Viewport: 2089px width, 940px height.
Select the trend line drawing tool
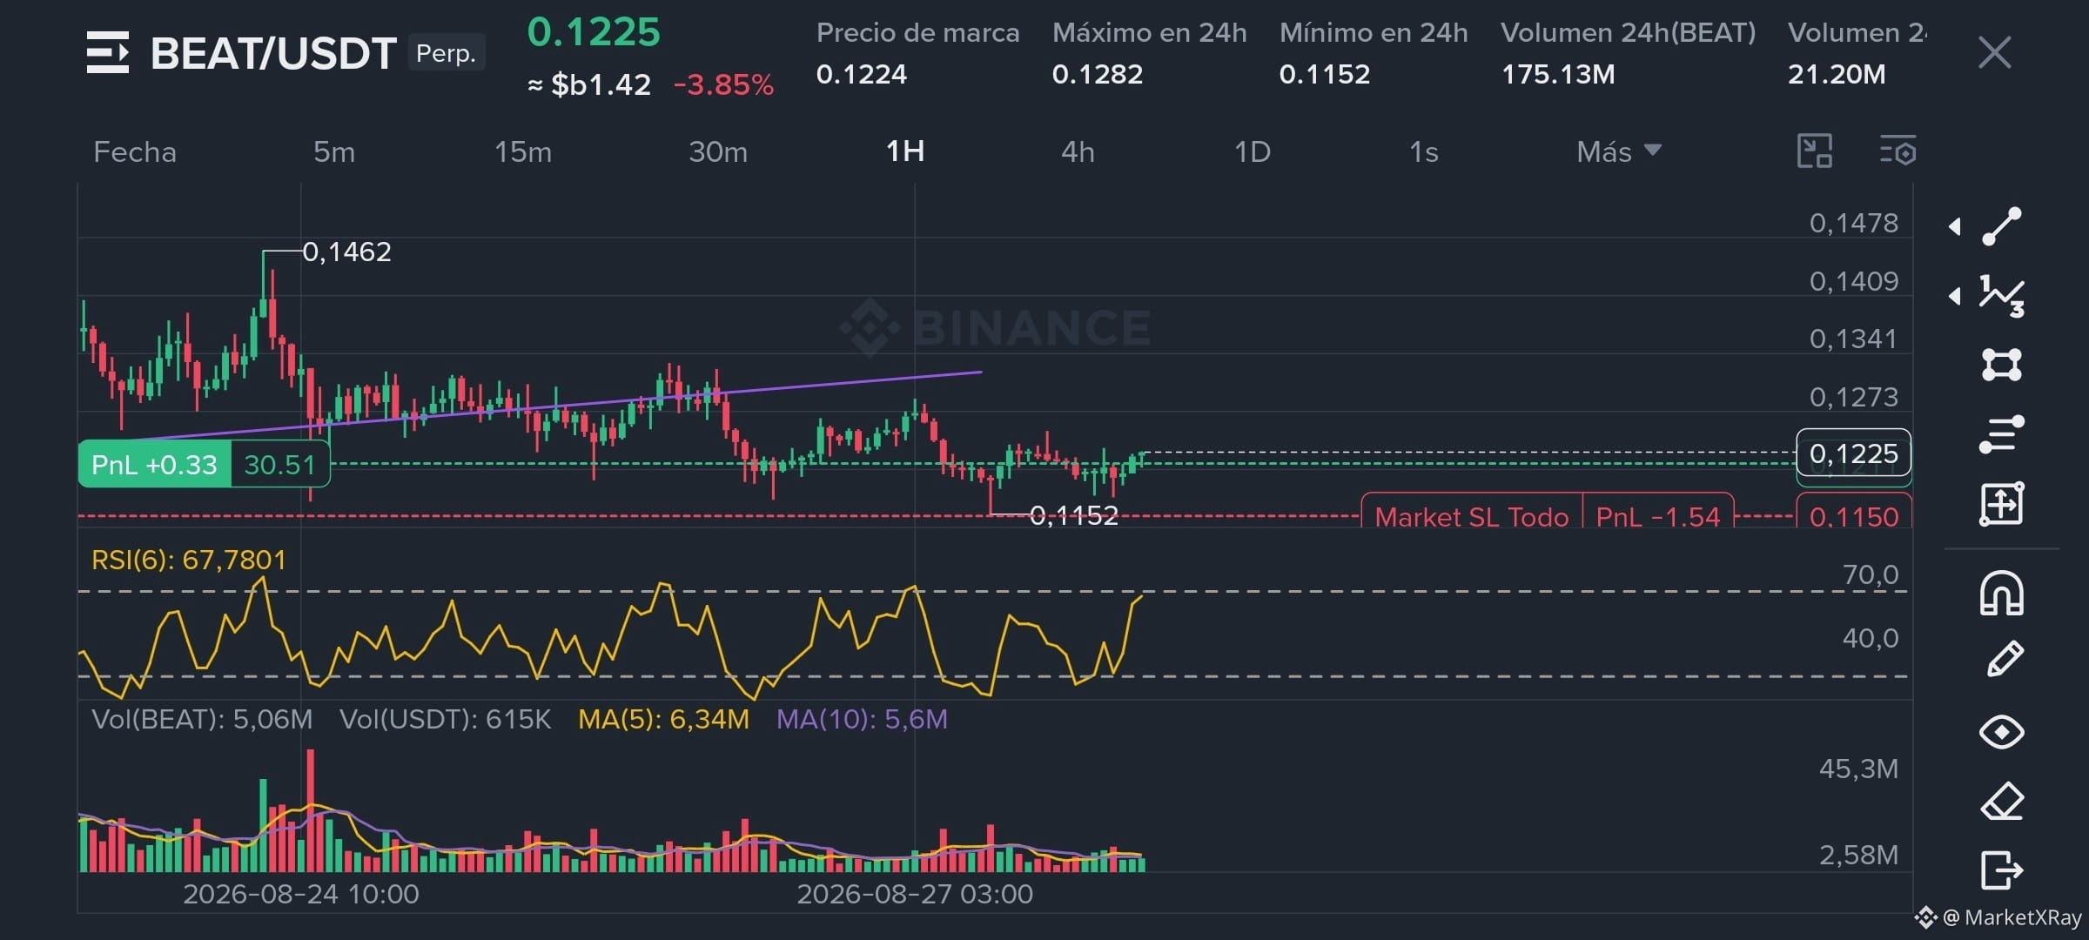pyautogui.click(x=2001, y=226)
